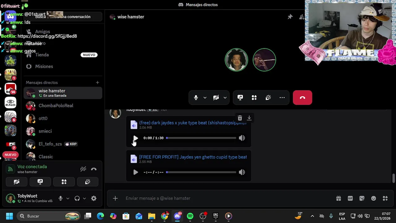
Task: Open more options ellipsis in call bar
Action: tap(282, 98)
